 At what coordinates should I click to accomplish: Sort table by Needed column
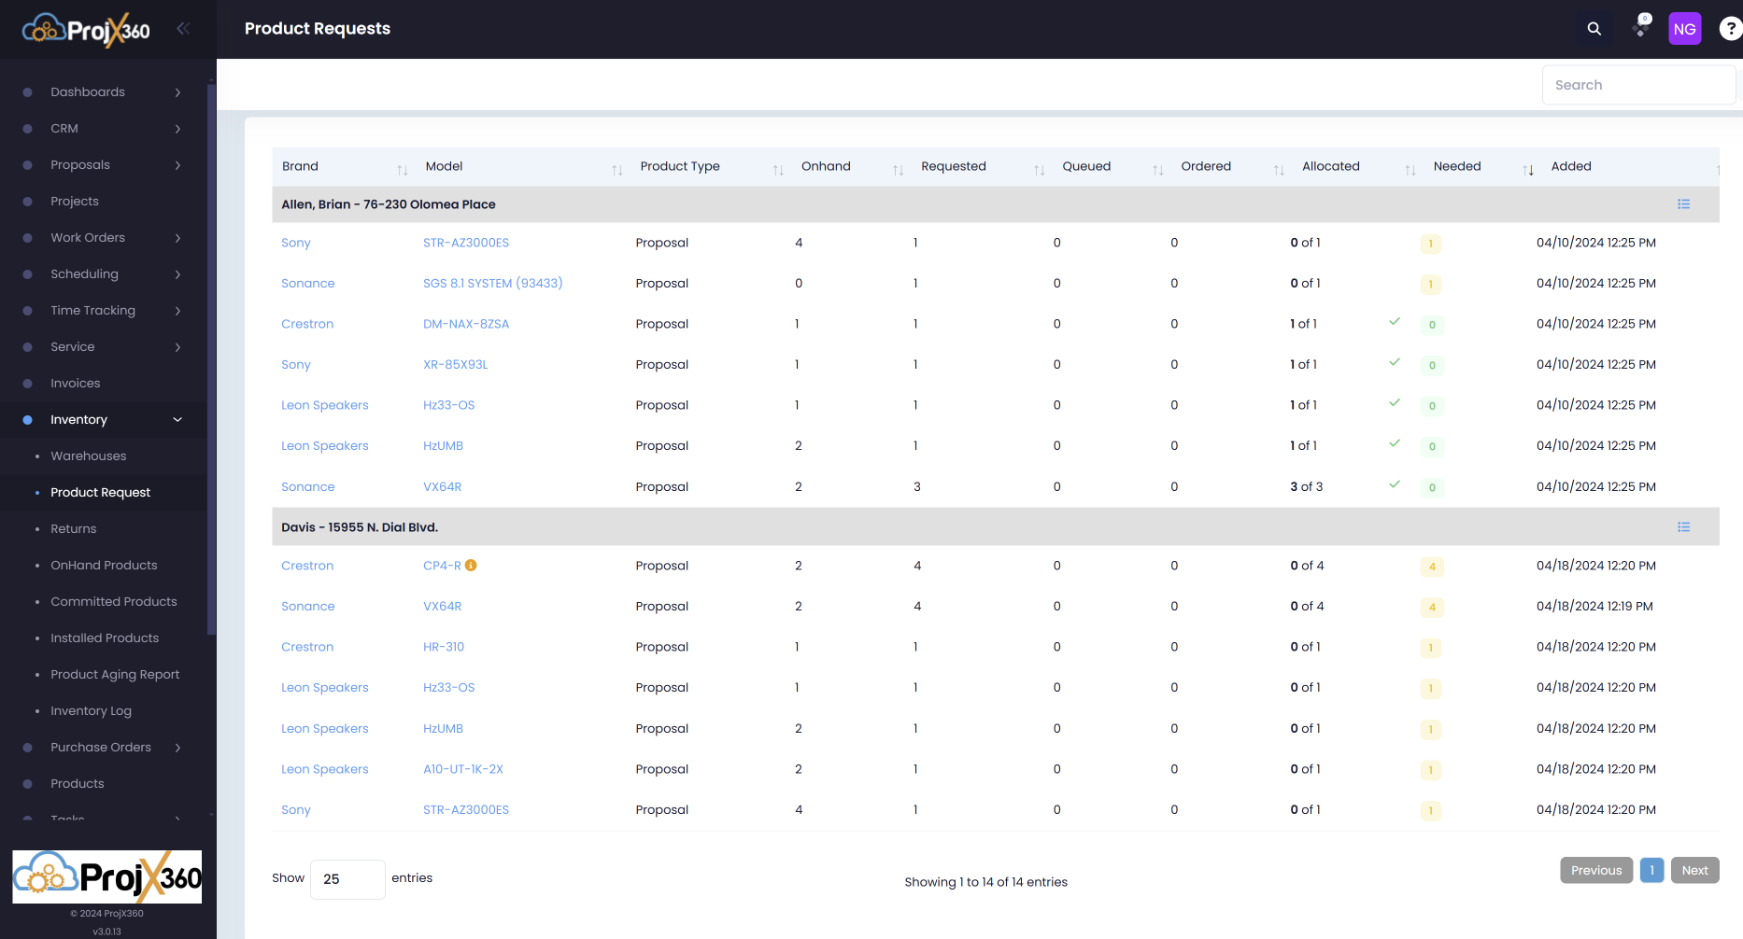click(x=1457, y=166)
